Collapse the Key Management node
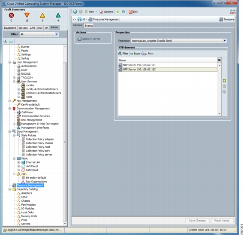This screenshot has height=240, width=247. pos(9,101)
